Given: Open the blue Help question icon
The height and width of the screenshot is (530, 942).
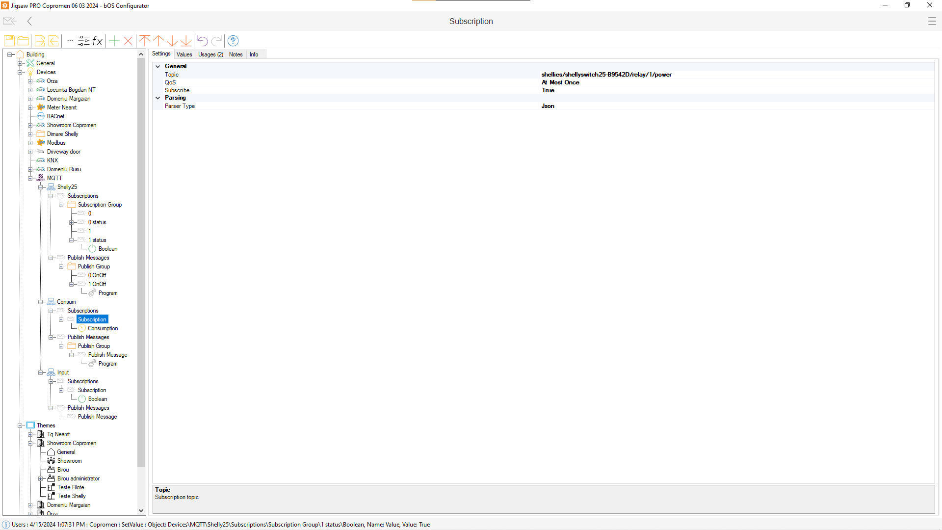Looking at the screenshot, I should coord(233,41).
